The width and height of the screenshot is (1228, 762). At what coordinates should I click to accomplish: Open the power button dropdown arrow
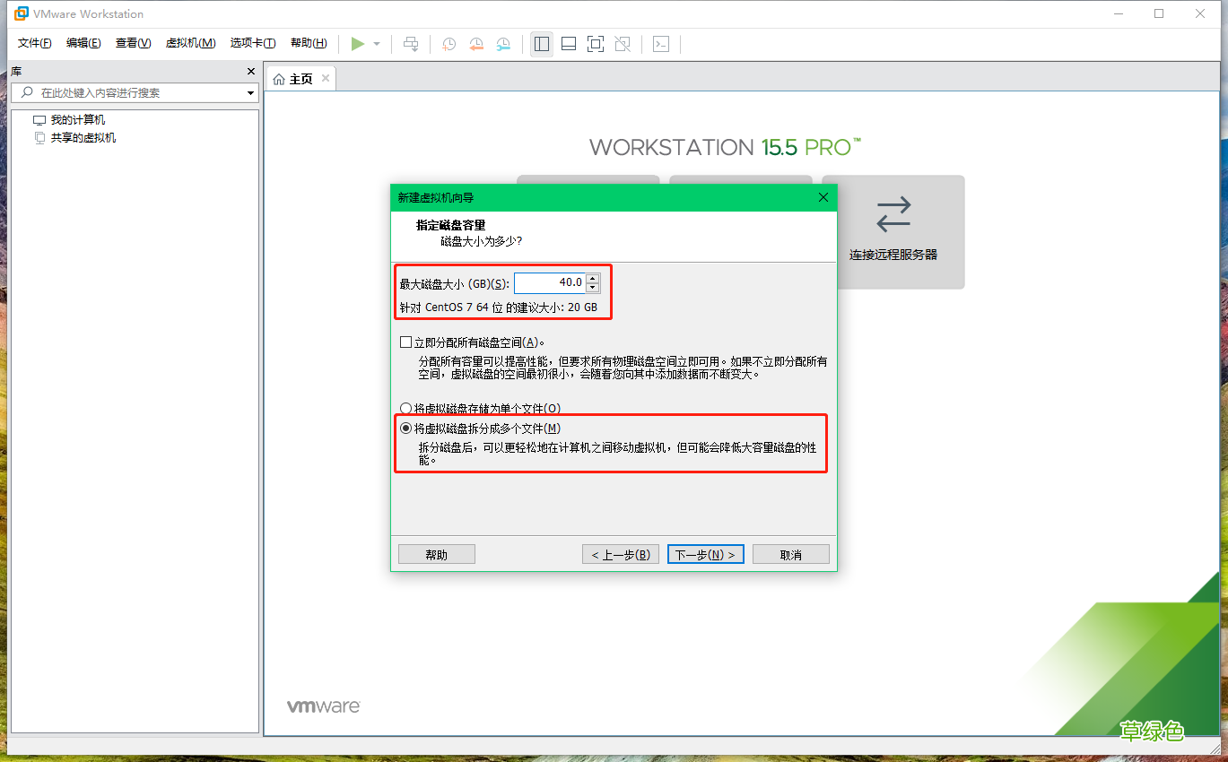(x=376, y=43)
